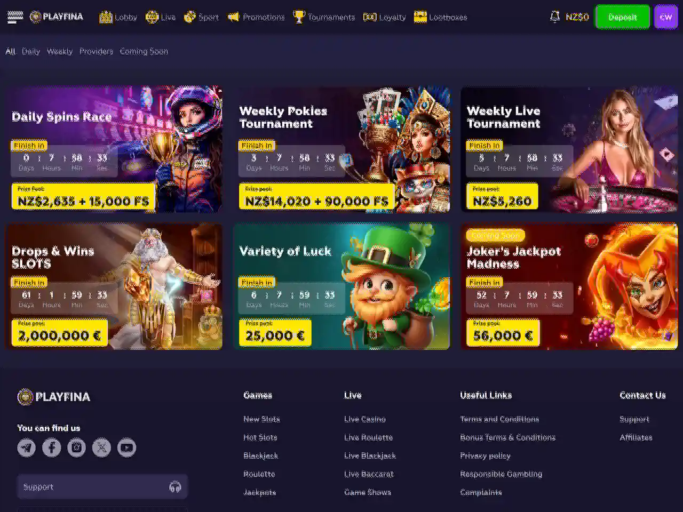Open the Facebook social icon
Image resolution: width=683 pixels, height=512 pixels.
click(52, 447)
